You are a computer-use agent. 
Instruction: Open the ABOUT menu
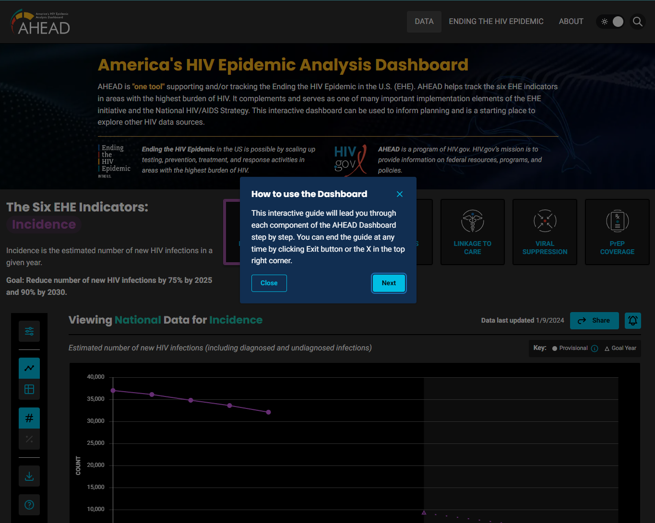(571, 22)
